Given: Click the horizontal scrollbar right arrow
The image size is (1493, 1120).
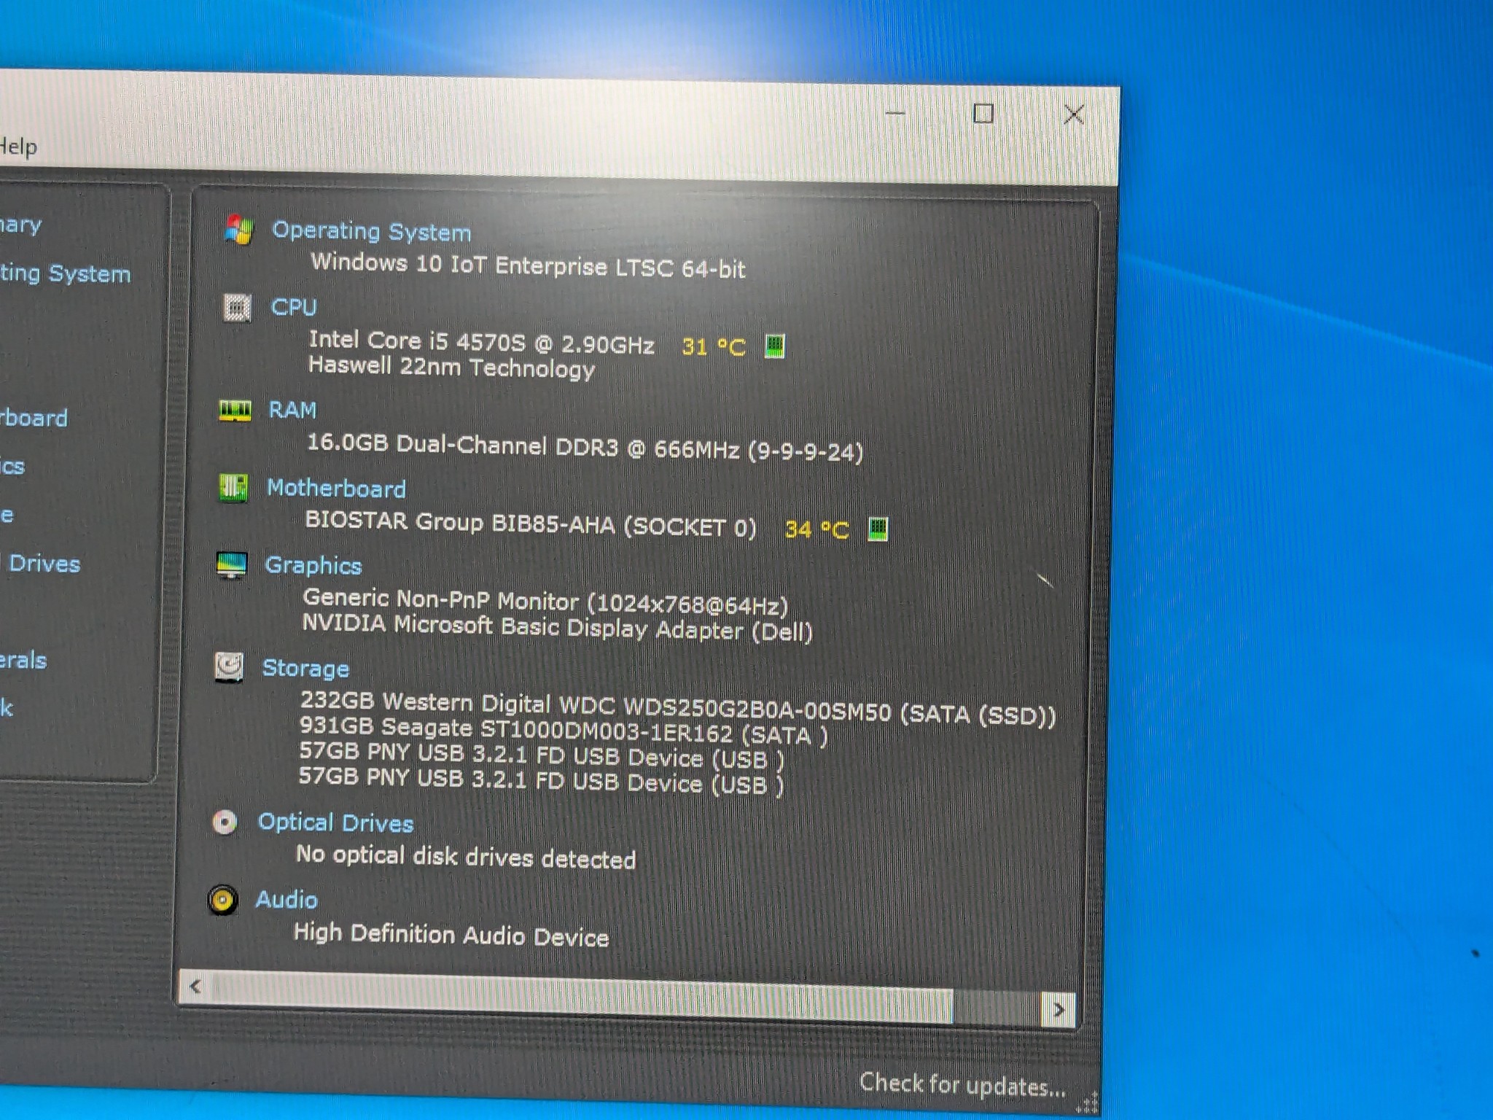Looking at the screenshot, I should coord(1059,1010).
